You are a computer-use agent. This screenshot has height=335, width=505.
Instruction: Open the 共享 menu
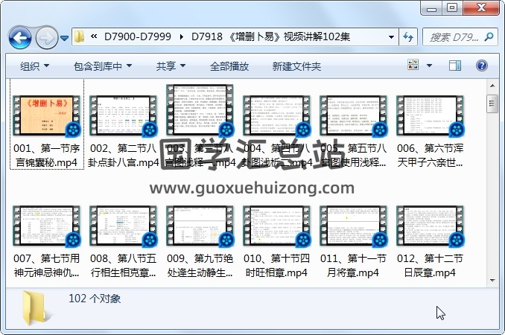(x=171, y=66)
